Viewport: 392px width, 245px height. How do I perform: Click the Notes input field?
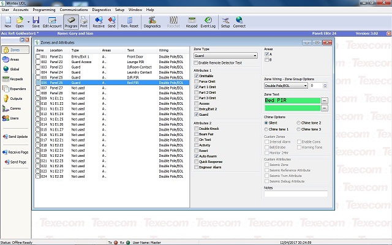pyautogui.click(x=296, y=194)
